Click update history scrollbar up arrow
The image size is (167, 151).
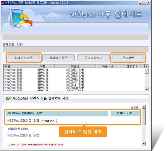(x=144, y=107)
